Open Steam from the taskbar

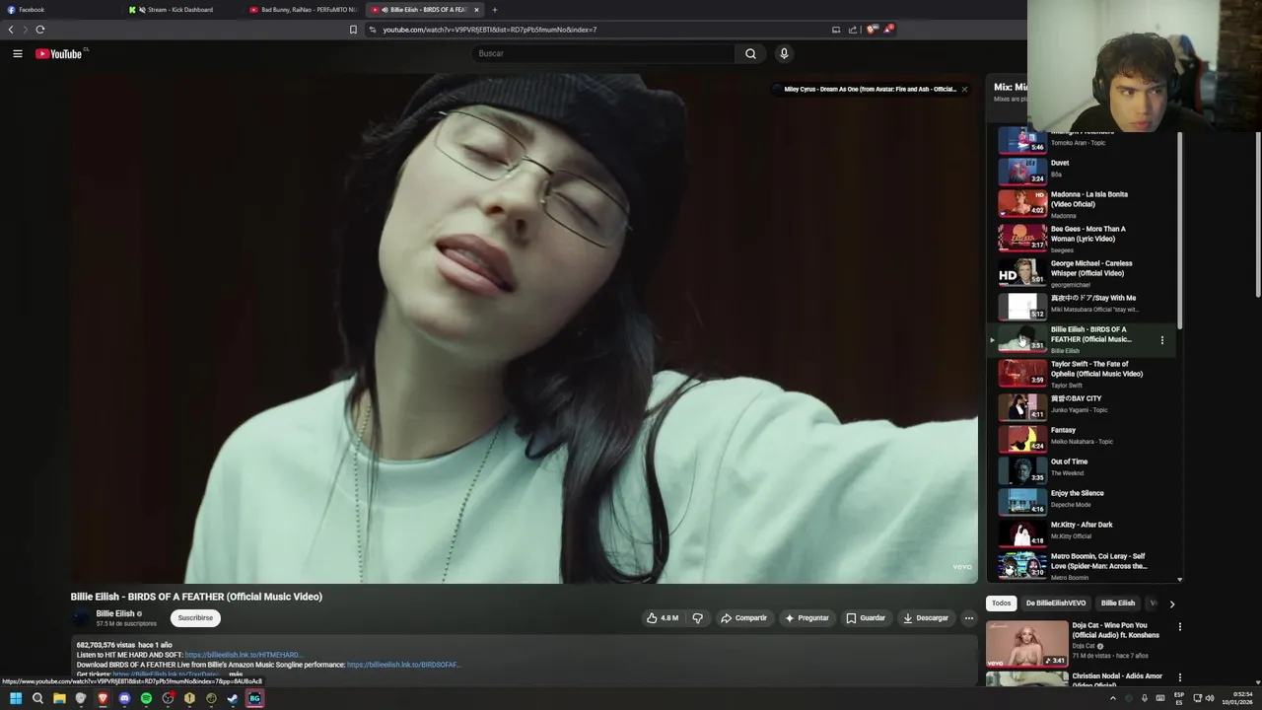point(233,698)
